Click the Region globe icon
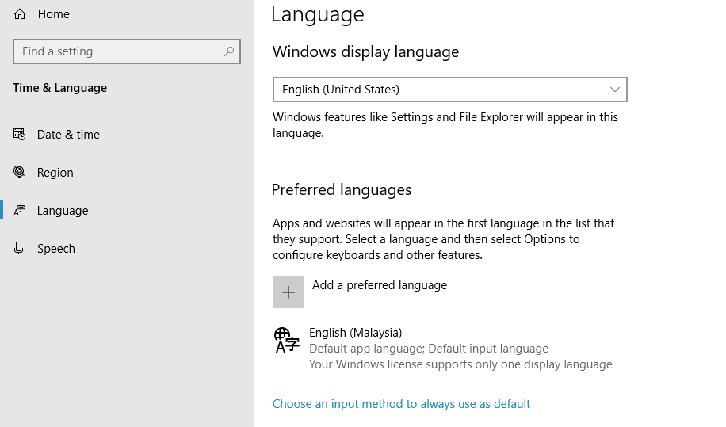This screenshot has width=726, height=427. pyautogui.click(x=20, y=172)
